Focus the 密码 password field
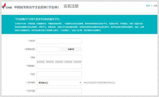 pyautogui.click(x=59, y=57)
